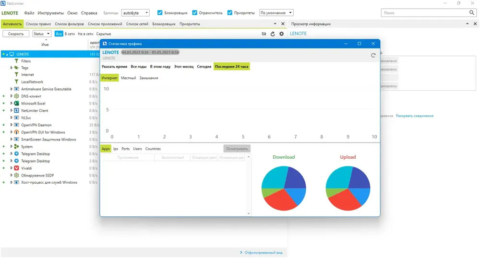This screenshot has width=480, height=258.
Task: Click the Отфильтрованный вид link
Action: coord(263,253)
